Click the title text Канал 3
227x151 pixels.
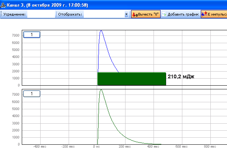(x=16, y=5)
